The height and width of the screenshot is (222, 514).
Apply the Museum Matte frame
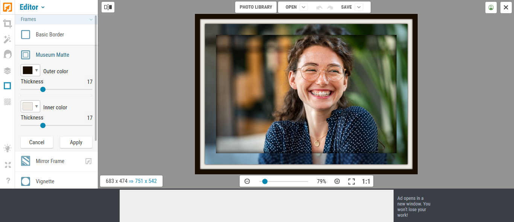click(76, 142)
